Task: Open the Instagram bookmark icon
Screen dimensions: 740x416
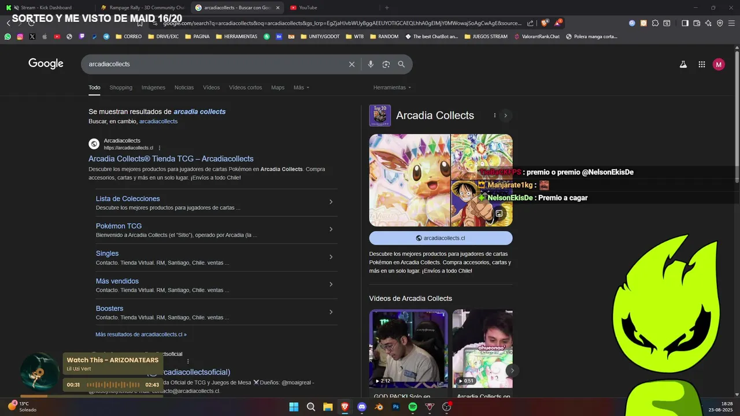Action: [20, 36]
